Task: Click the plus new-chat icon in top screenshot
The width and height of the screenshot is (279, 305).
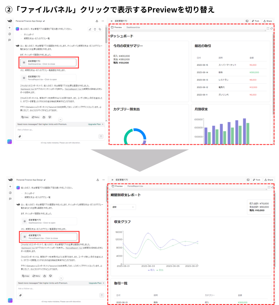Action: tap(9, 28)
